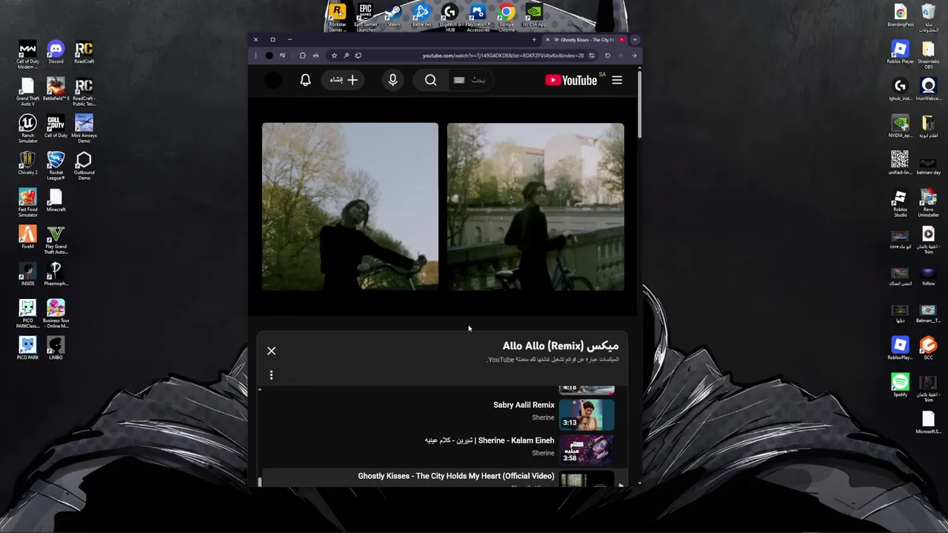The width and height of the screenshot is (948, 533).
Task: Click the browser address bar URL
Action: pyautogui.click(x=502, y=56)
